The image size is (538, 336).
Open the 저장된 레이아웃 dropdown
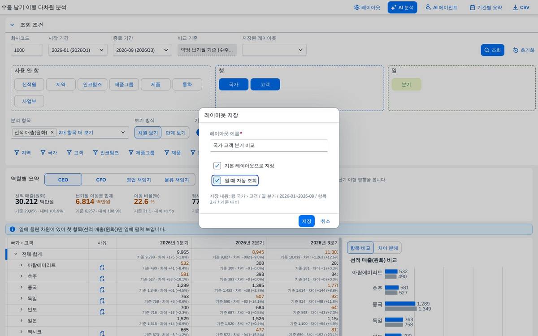[274, 50]
